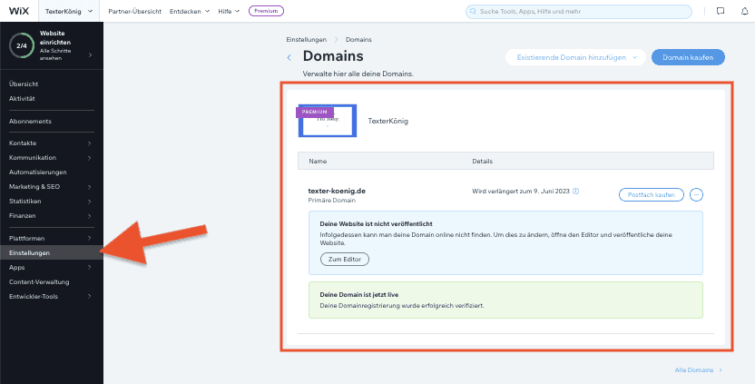This screenshot has height=384, width=755.
Task: Open Website einrichten steps arrow
Action: click(90, 55)
